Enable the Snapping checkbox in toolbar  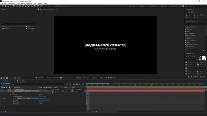click(x=57, y=6)
